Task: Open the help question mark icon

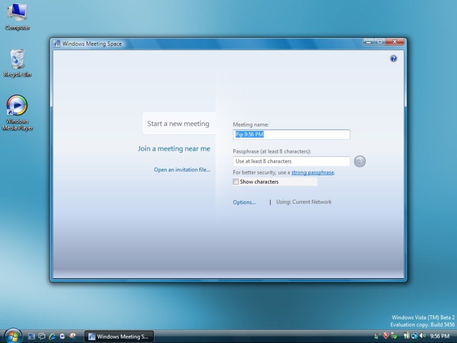Action: tap(393, 59)
